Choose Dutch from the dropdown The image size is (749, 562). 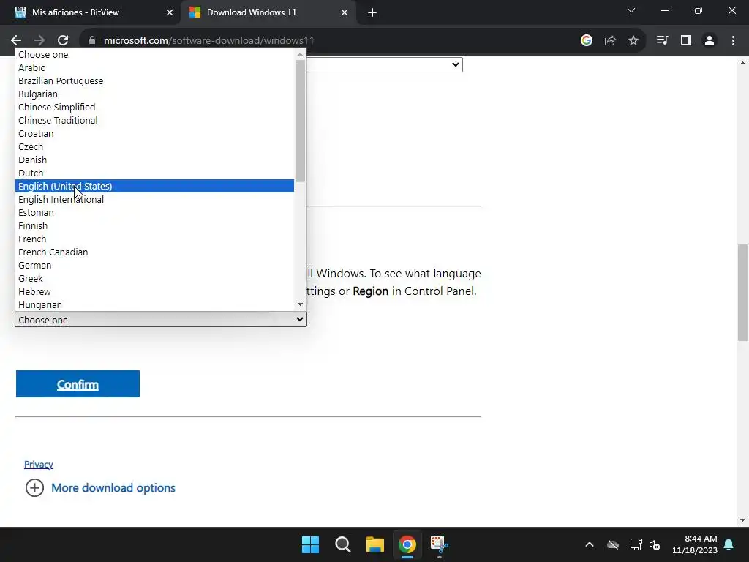tap(155, 173)
